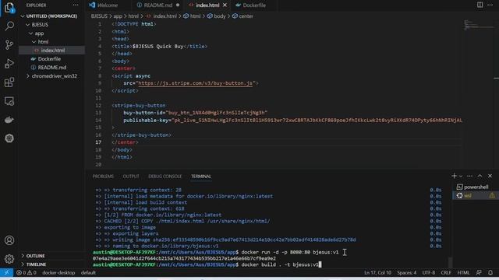This screenshot has width=499, height=280.
Task: Open the PROBLEMS panel tab
Action: (103, 177)
